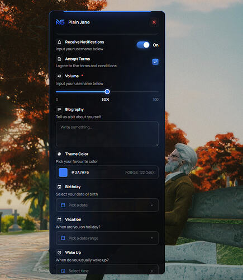This screenshot has height=280, width=243.
Task: Close the Plain Jane panel
Action: [154, 22]
